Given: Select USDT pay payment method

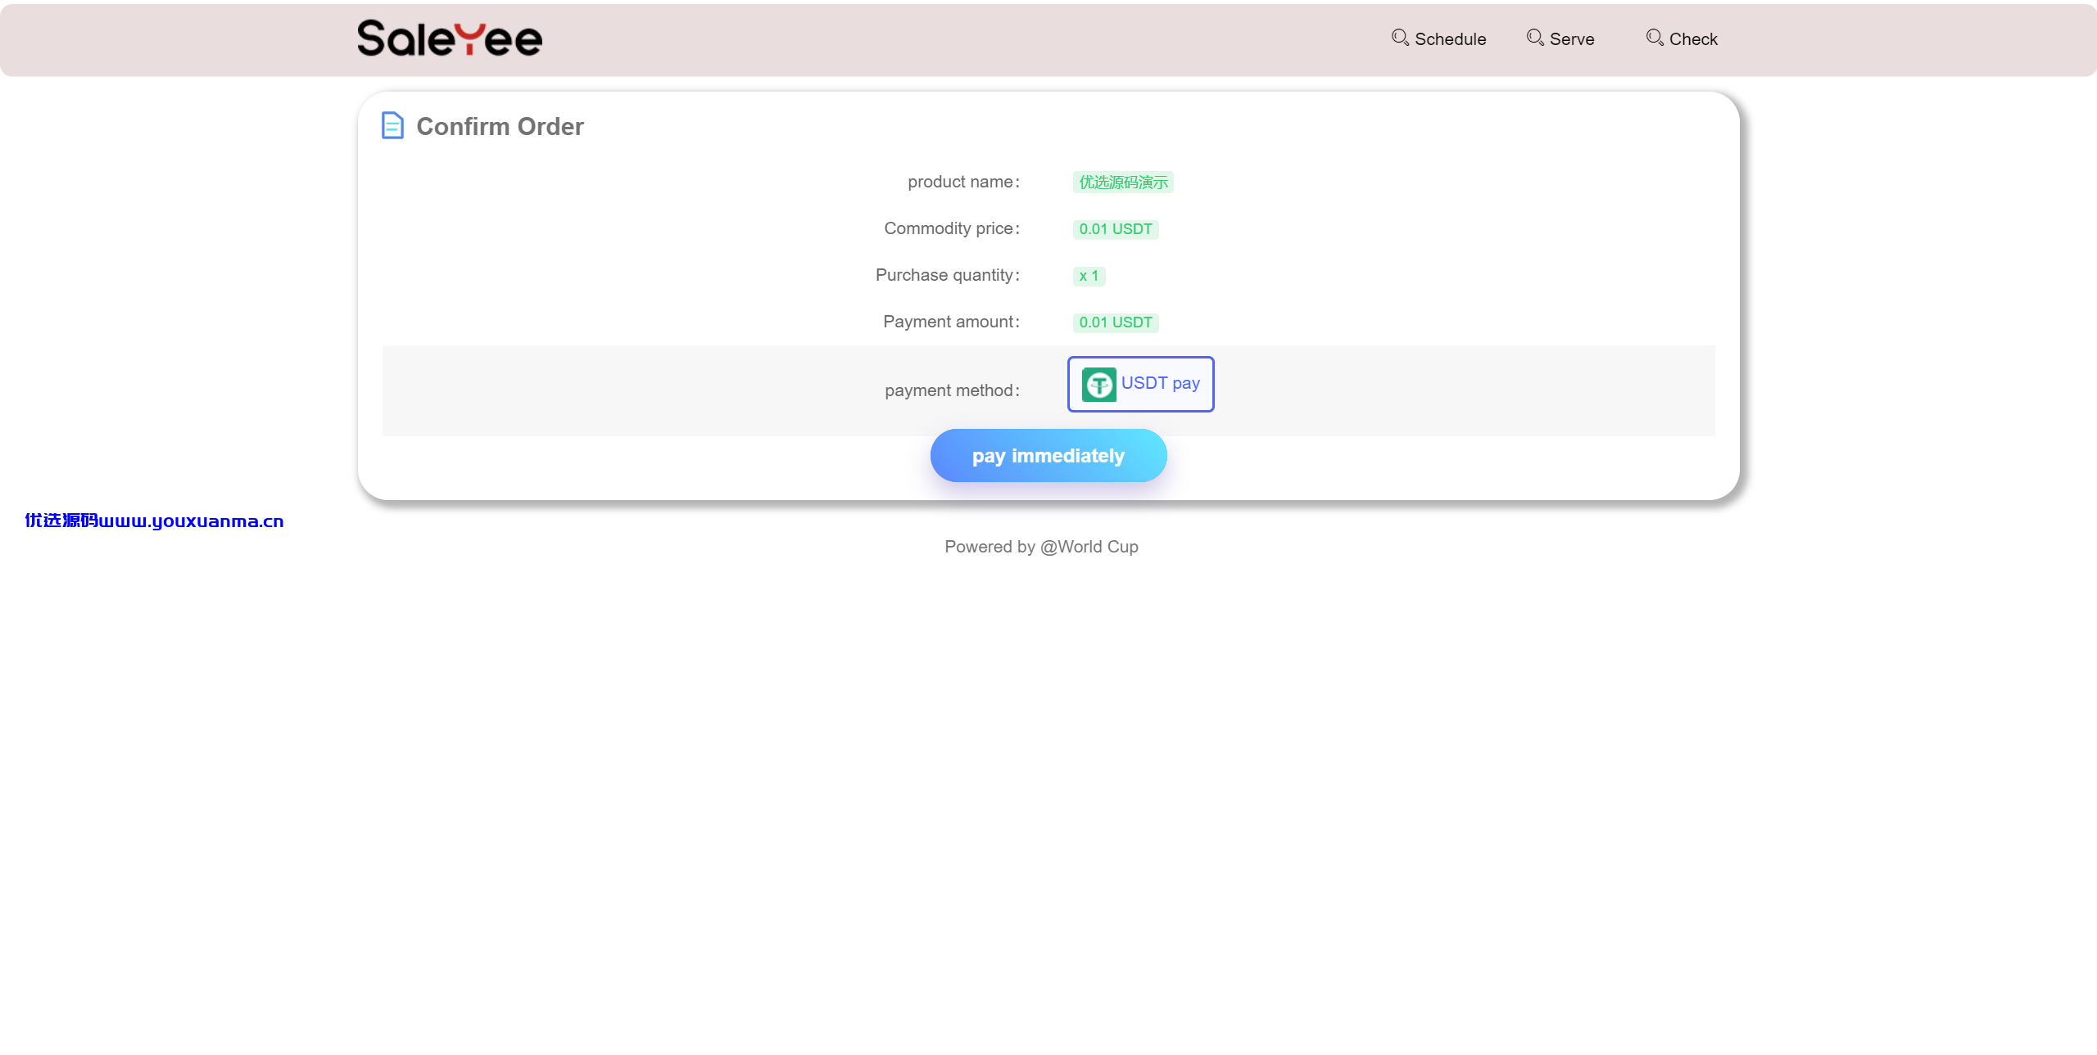Looking at the screenshot, I should [x=1140, y=384].
